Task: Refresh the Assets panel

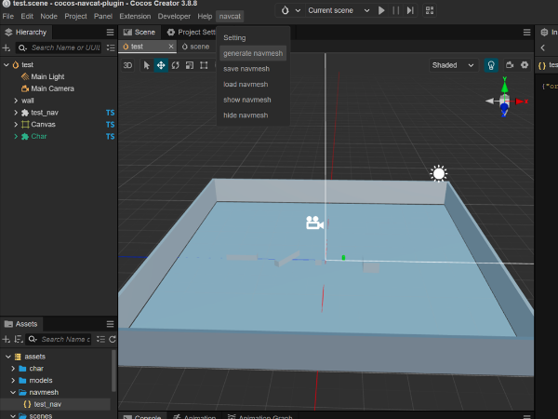Action: click(x=113, y=339)
